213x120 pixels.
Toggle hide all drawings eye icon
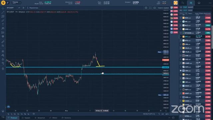pos(3,63)
